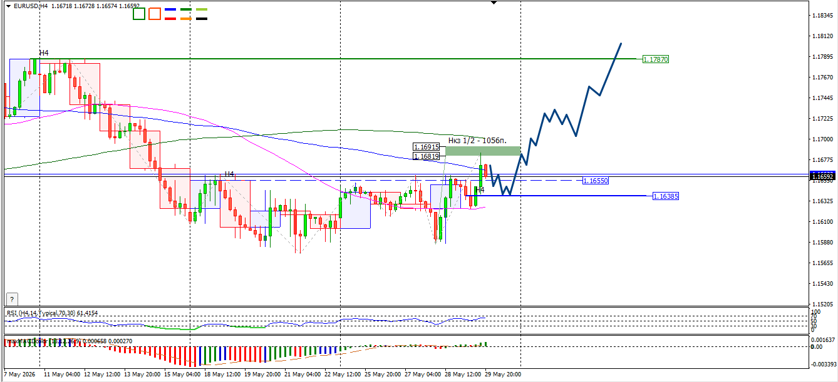Viewport: 838px width, 382px height.
Task: Click the 1.15205 price scale value
Action: click(x=822, y=304)
